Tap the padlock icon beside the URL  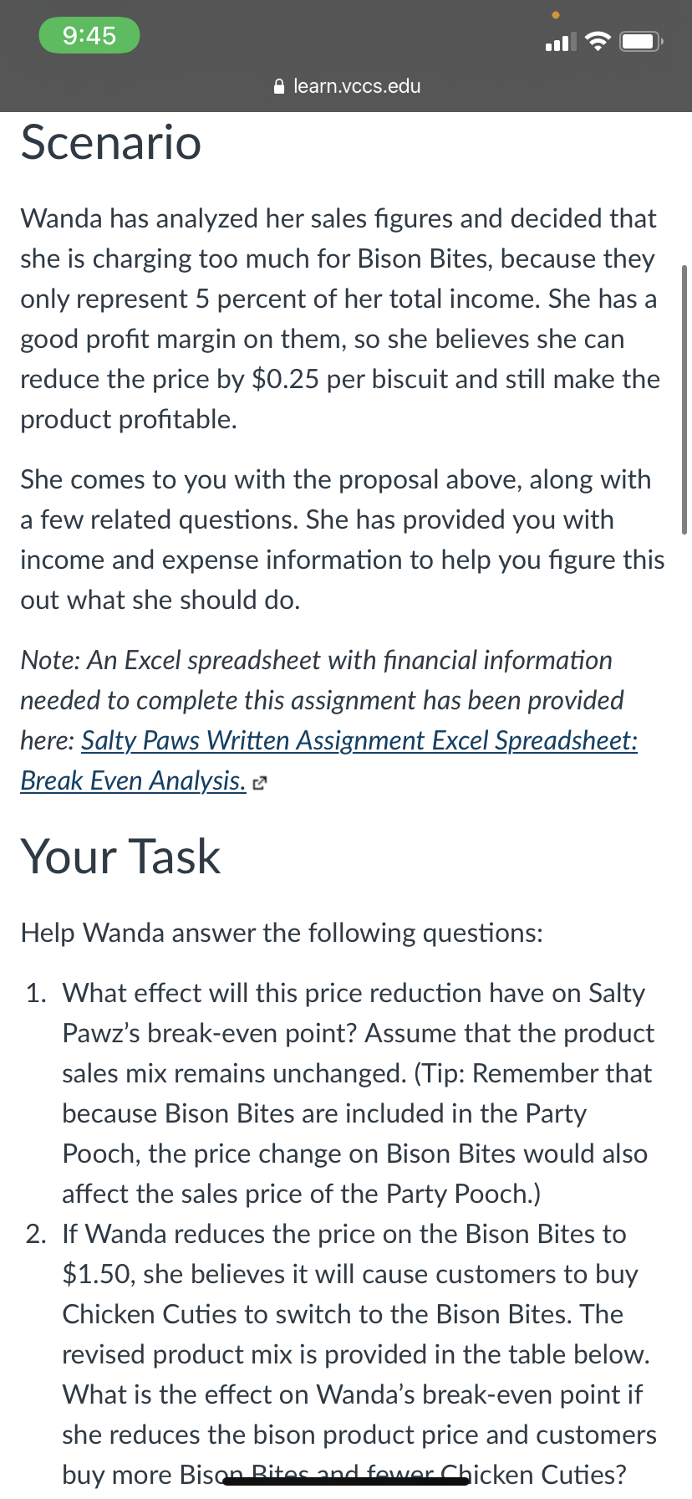click(280, 86)
